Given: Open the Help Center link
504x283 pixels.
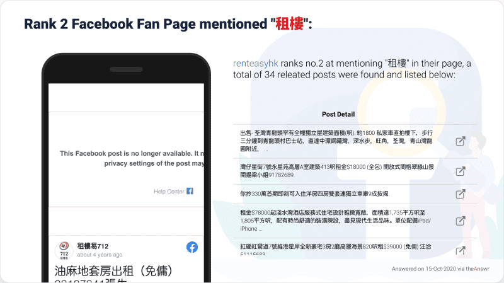Looking at the screenshot, I should tap(169, 192).
